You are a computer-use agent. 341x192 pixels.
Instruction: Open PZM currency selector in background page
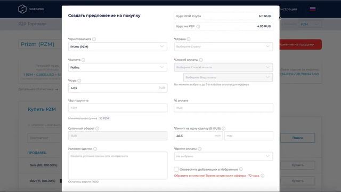coord(310,24)
